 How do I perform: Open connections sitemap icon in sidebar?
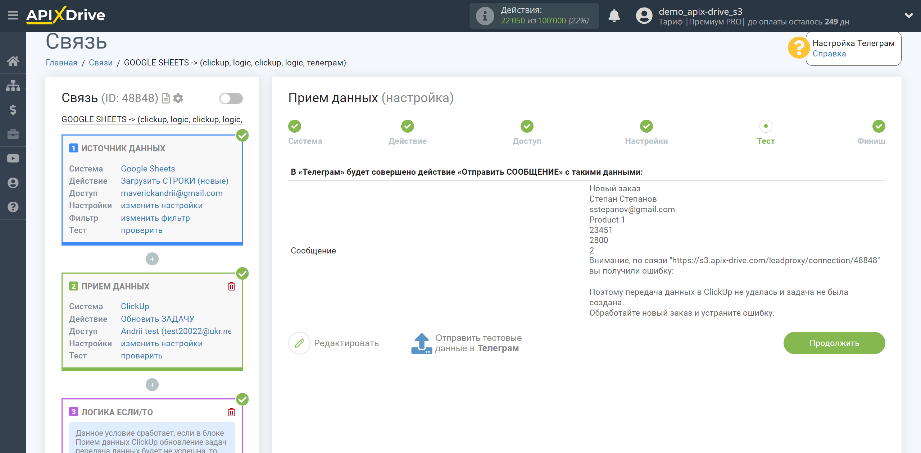pos(13,86)
